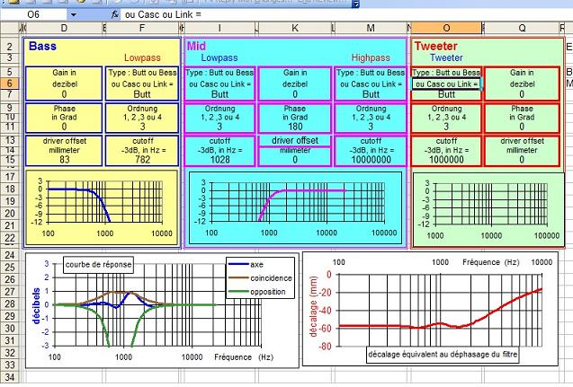Image resolution: width=573 pixels, height=387 pixels.
Task: Click the bold red Tweeter title cell
Action: coord(436,47)
